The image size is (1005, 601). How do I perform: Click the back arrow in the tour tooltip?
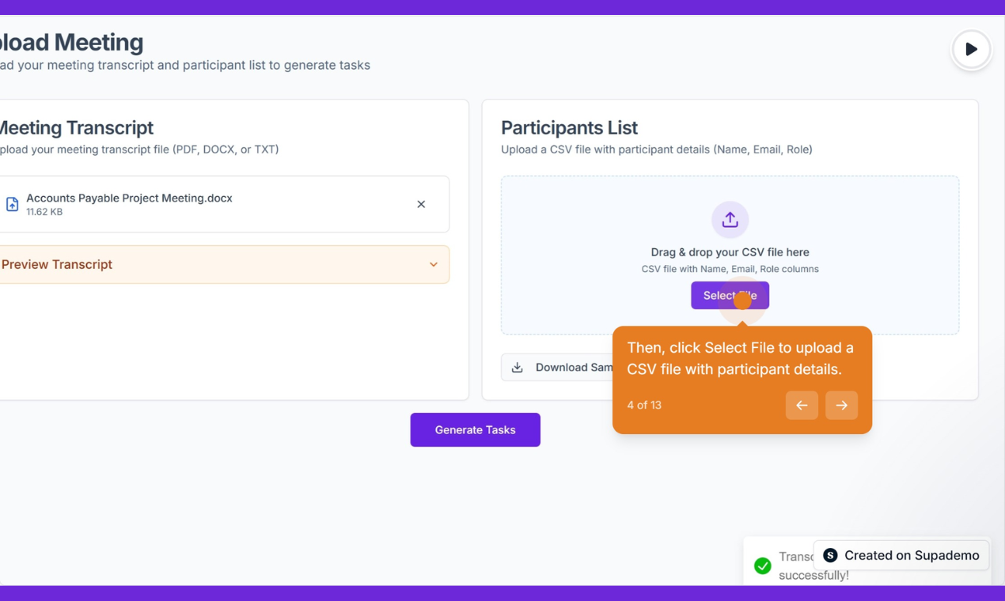click(802, 405)
